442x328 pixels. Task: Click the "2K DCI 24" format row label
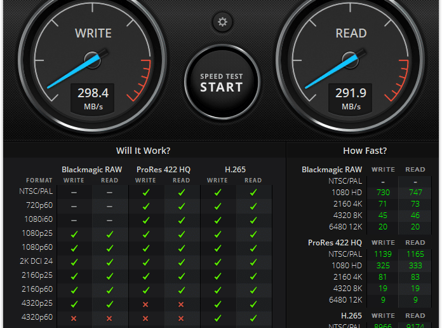click(36, 261)
